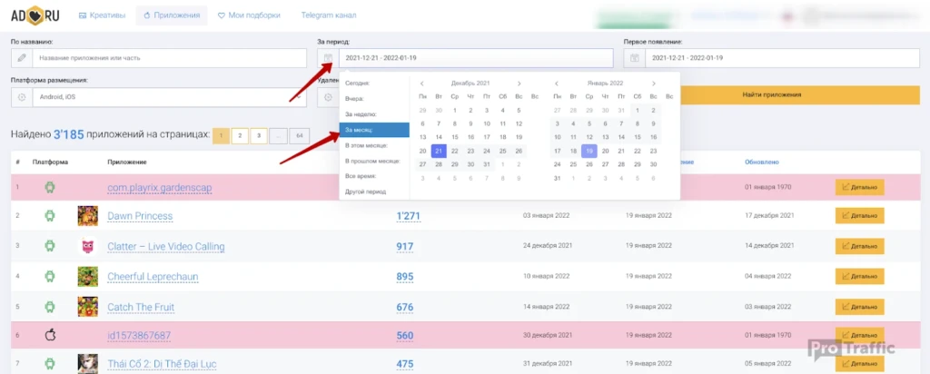Click Cheerful Leprechaun app thumbnail
The height and width of the screenshot is (374, 930).
point(88,276)
